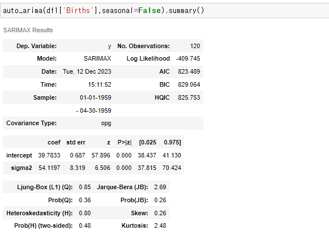Click Prob(Q) value 0.36
Viewport: 329px width, 243px height.
pos(85,200)
